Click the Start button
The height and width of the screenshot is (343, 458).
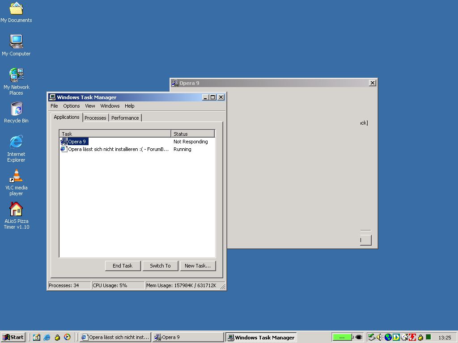pyautogui.click(x=13, y=337)
